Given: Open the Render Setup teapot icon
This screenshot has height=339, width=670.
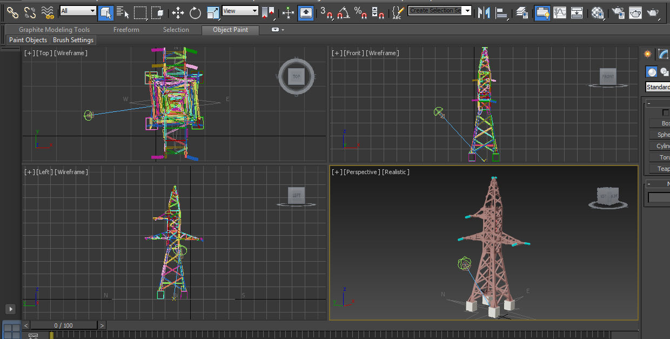Looking at the screenshot, I should tap(618, 12).
